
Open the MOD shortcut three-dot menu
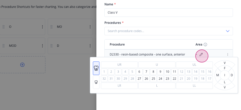coord(42,46)
